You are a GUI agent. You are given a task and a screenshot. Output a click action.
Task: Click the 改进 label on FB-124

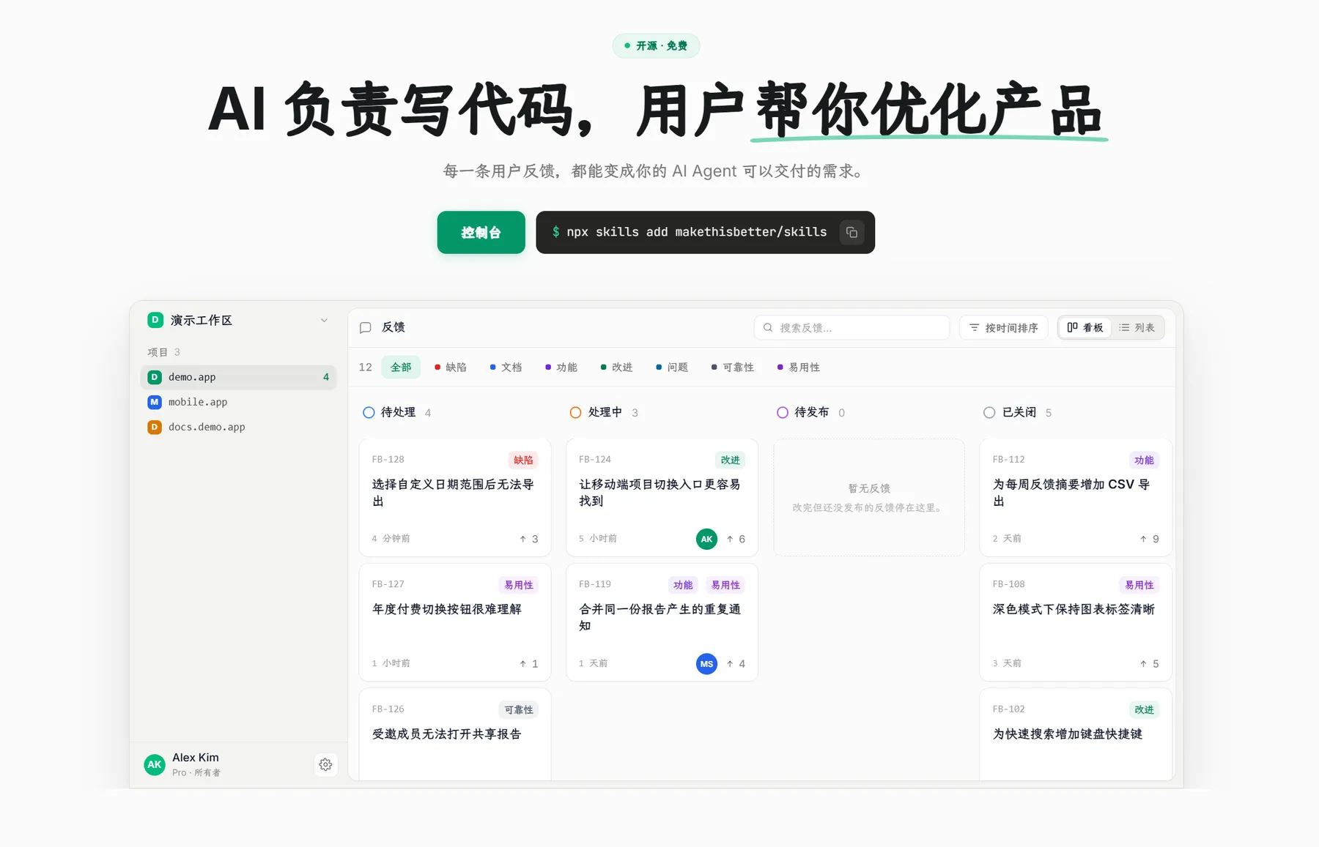coord(731,460)
